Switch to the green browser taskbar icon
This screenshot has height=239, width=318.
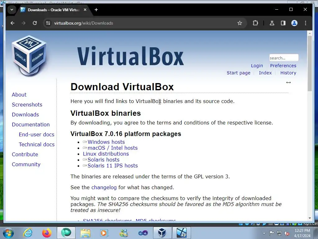point(66,233)
